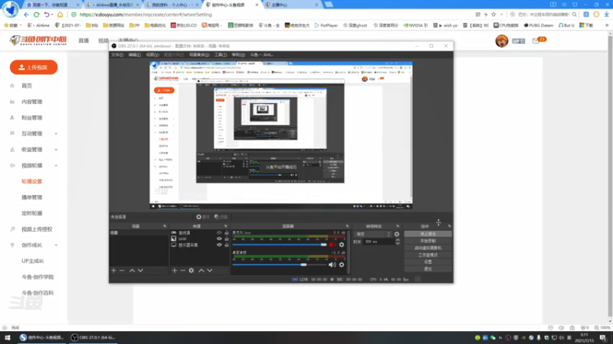Undock the mixer panel with its pop-out icon
This screenshot has width=613, height=344.
(347, 226)
